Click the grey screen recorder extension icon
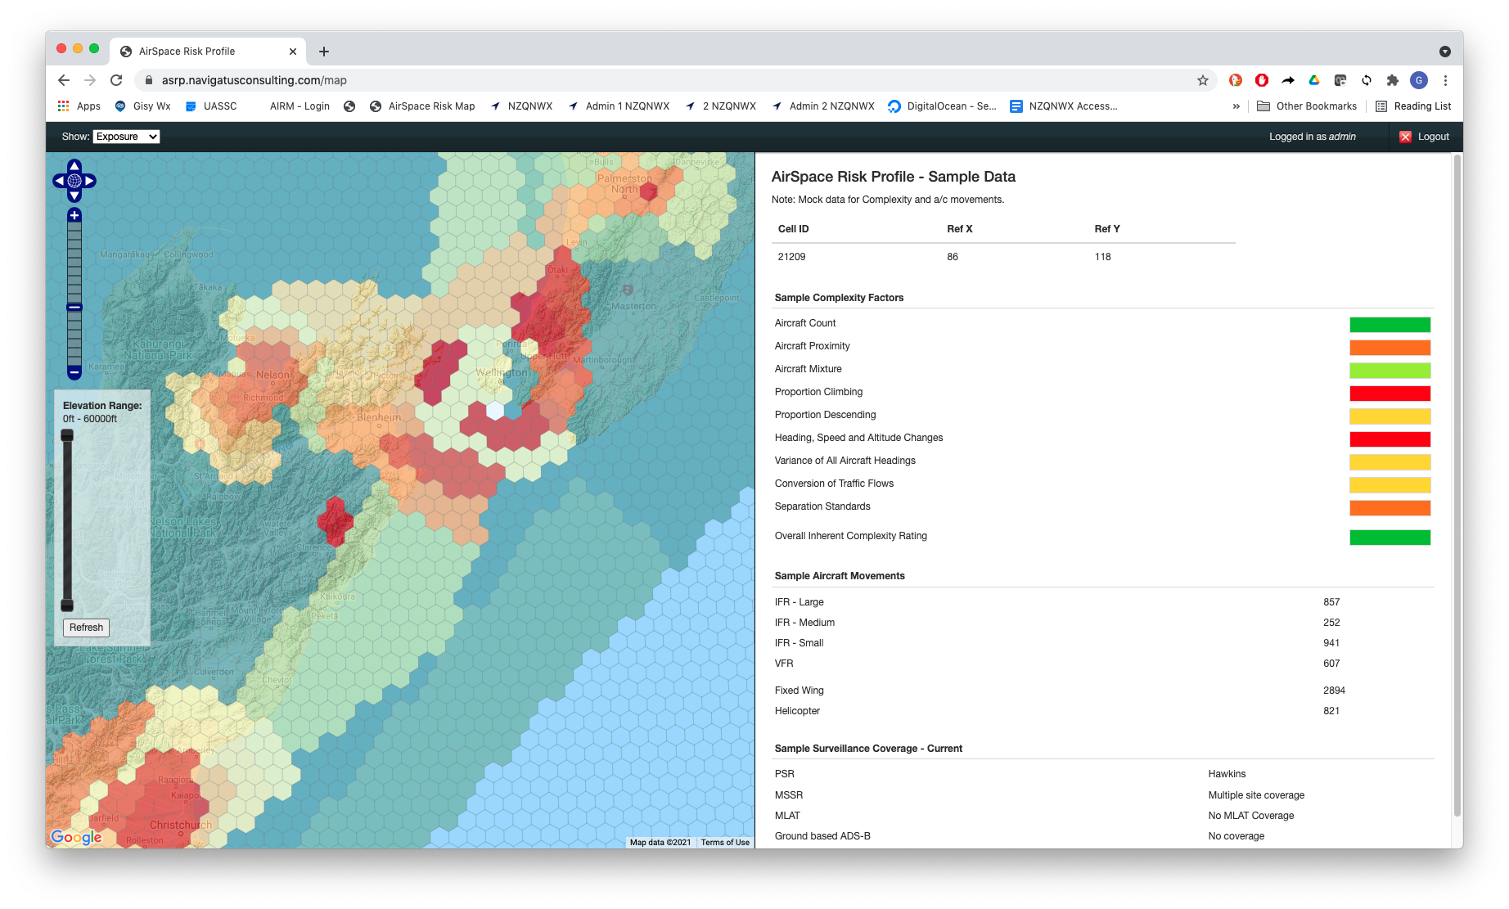The width and height of the screenshot is (1509, 909). tap(1340, 80)
